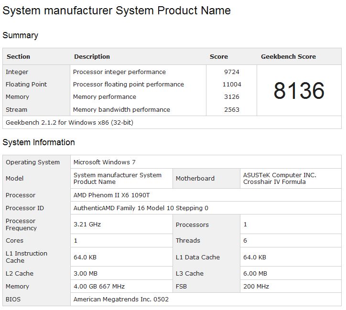Image resolution: width=346 pixels, height=310 pixels.
Task: Select the 4.00 GB 667 MHz memory value
Action: click(x=99, y=287)
